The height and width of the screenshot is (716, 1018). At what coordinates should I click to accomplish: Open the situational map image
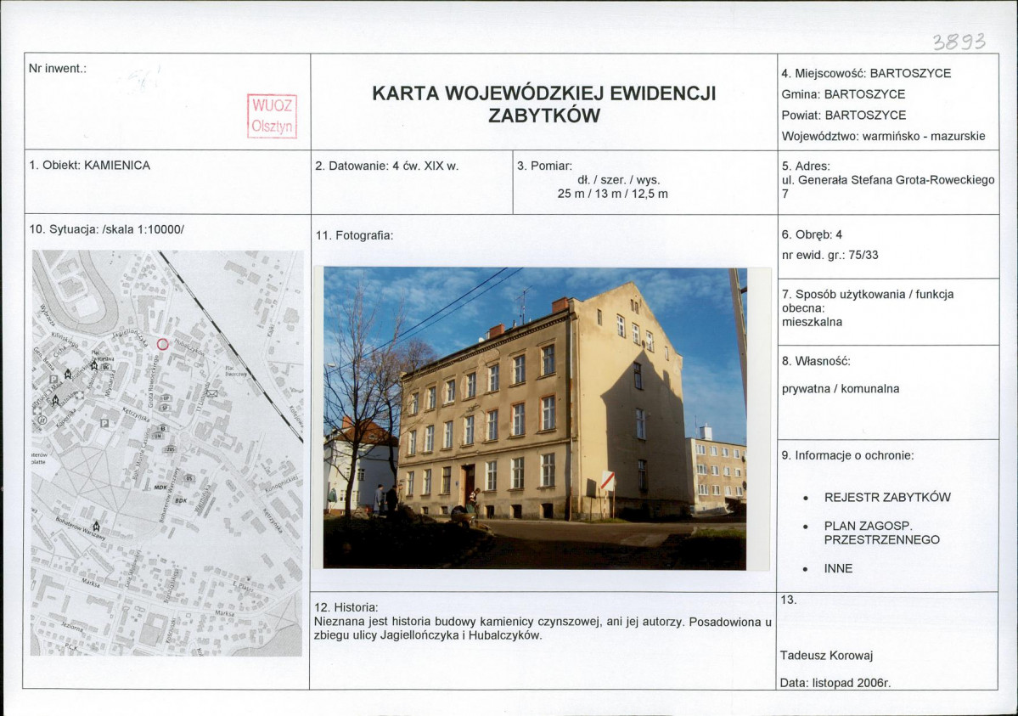tap(167, 453)
